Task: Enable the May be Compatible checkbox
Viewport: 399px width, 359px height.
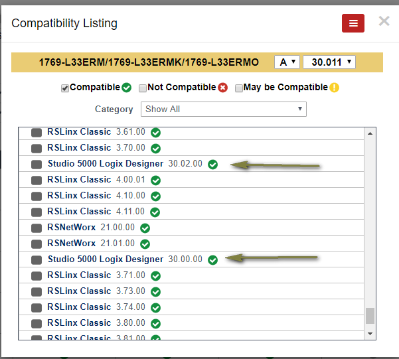Action: coord(239,88)
